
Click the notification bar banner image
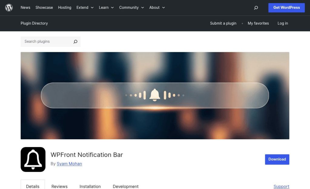tap(155, 96)
